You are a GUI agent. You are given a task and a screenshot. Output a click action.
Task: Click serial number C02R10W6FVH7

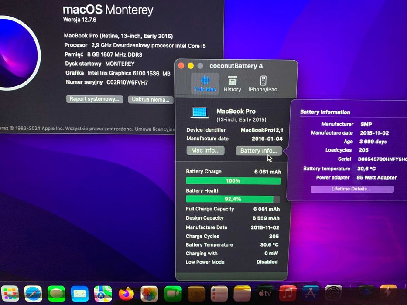pos(127,82)
